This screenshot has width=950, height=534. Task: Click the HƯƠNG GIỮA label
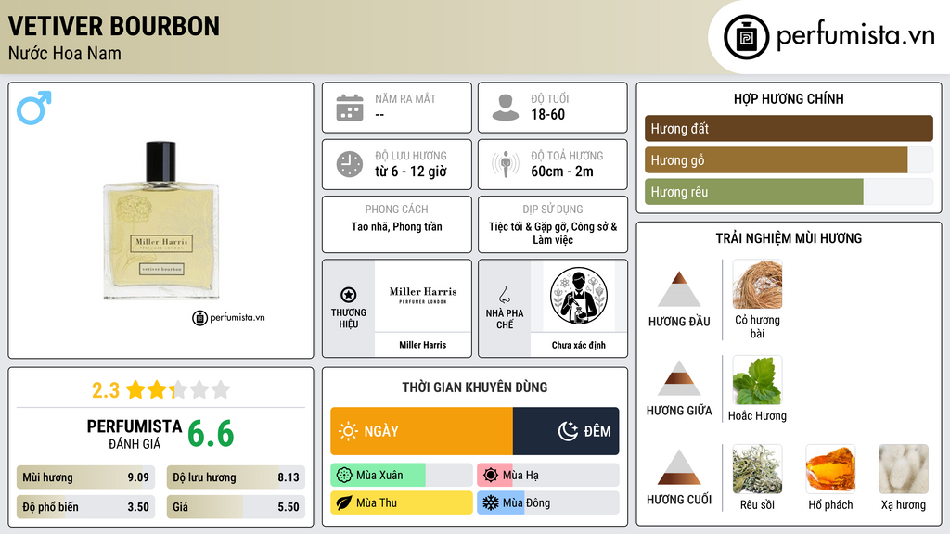pyautogui.click(x=679, y=411)
